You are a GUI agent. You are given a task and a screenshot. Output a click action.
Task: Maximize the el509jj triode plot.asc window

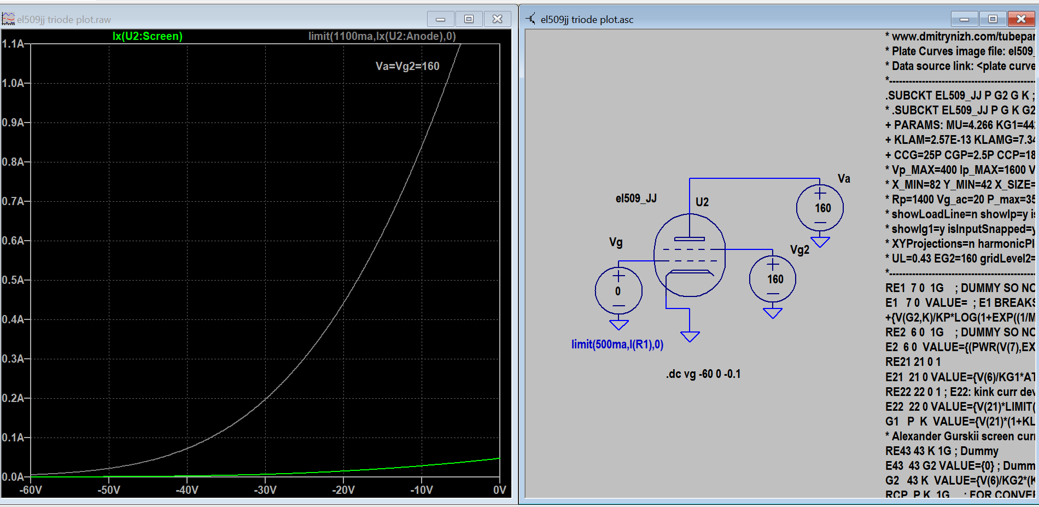pos(993,19)
